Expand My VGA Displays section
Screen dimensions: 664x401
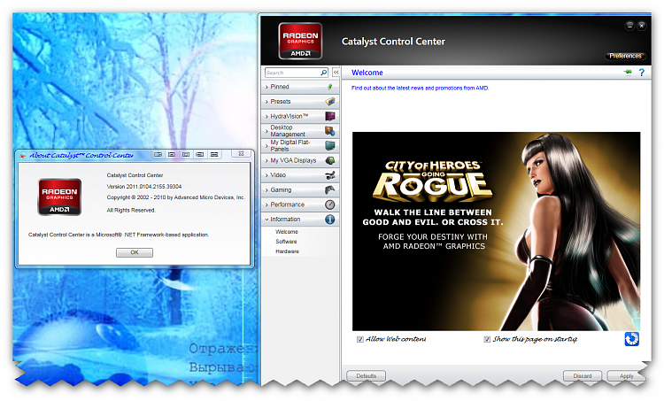click(300, 160)
